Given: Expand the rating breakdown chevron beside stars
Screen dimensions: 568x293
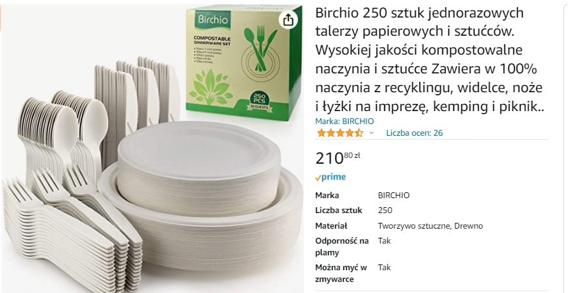Looking at the screenshot, I should [x=372, y=133].
